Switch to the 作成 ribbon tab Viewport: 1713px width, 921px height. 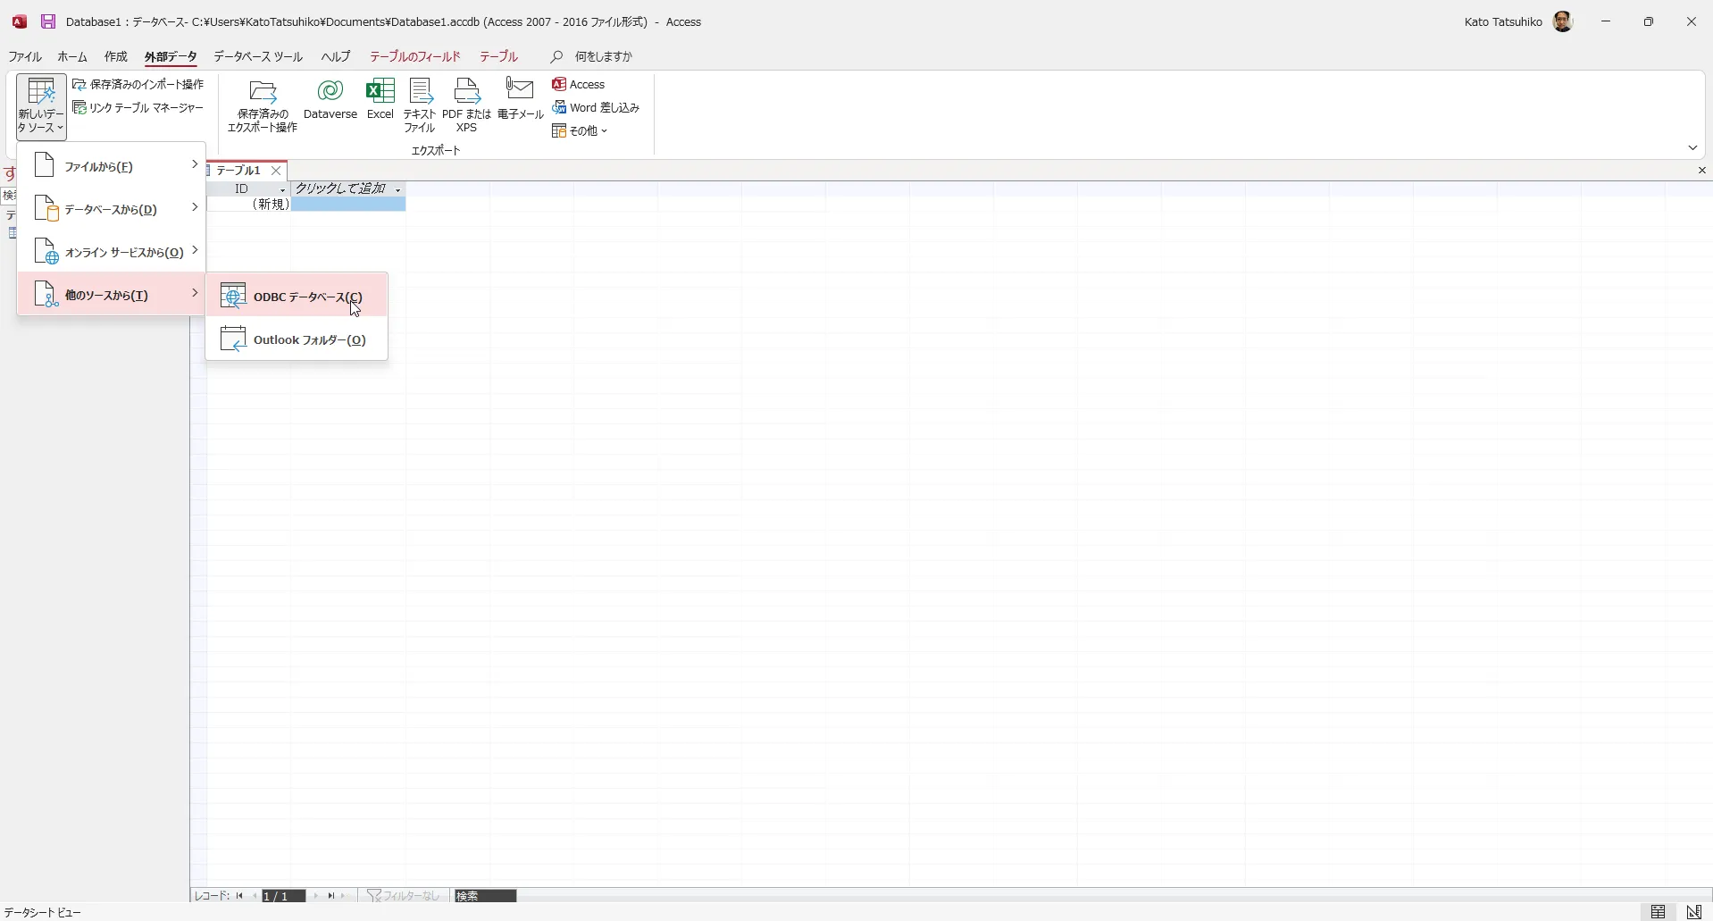coord(115,56)
